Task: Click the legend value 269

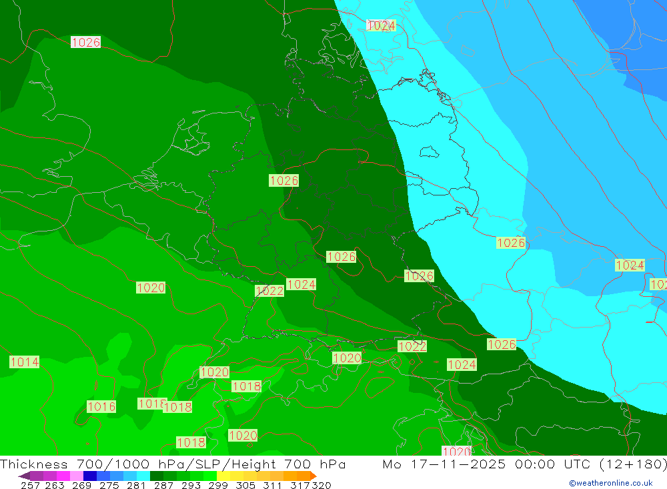Action: tap(81, 485)
